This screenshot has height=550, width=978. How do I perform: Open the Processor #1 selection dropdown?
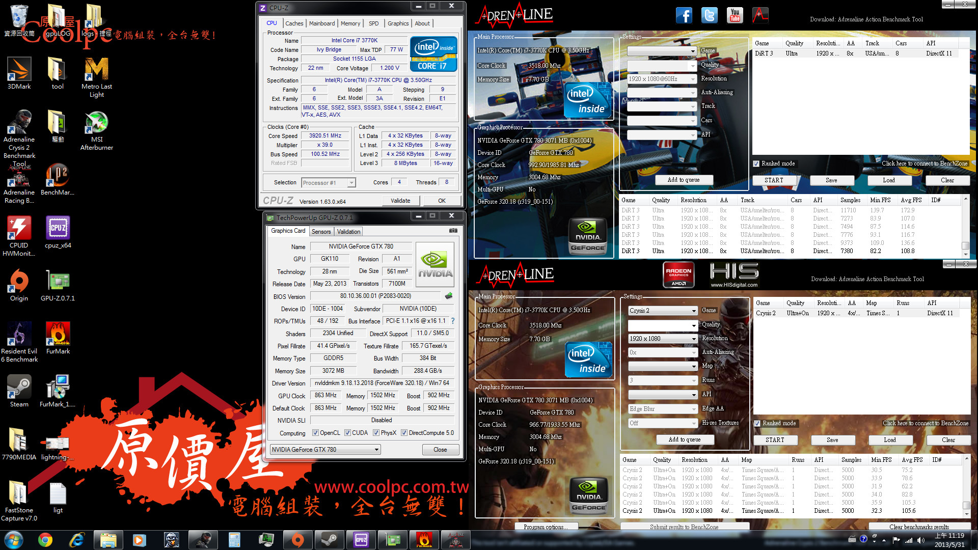point(351,183)
